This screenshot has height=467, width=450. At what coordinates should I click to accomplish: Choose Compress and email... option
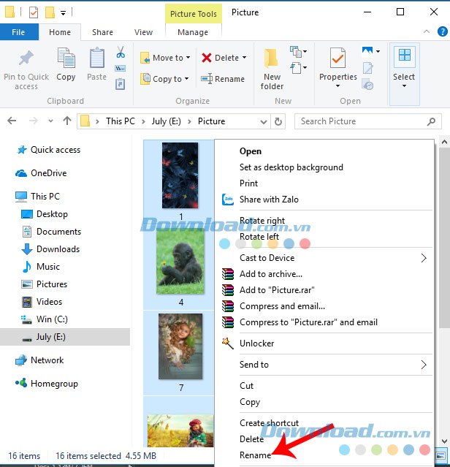click(282, 306)
